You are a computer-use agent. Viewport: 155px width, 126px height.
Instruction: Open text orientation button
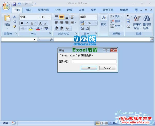point(67,28)
